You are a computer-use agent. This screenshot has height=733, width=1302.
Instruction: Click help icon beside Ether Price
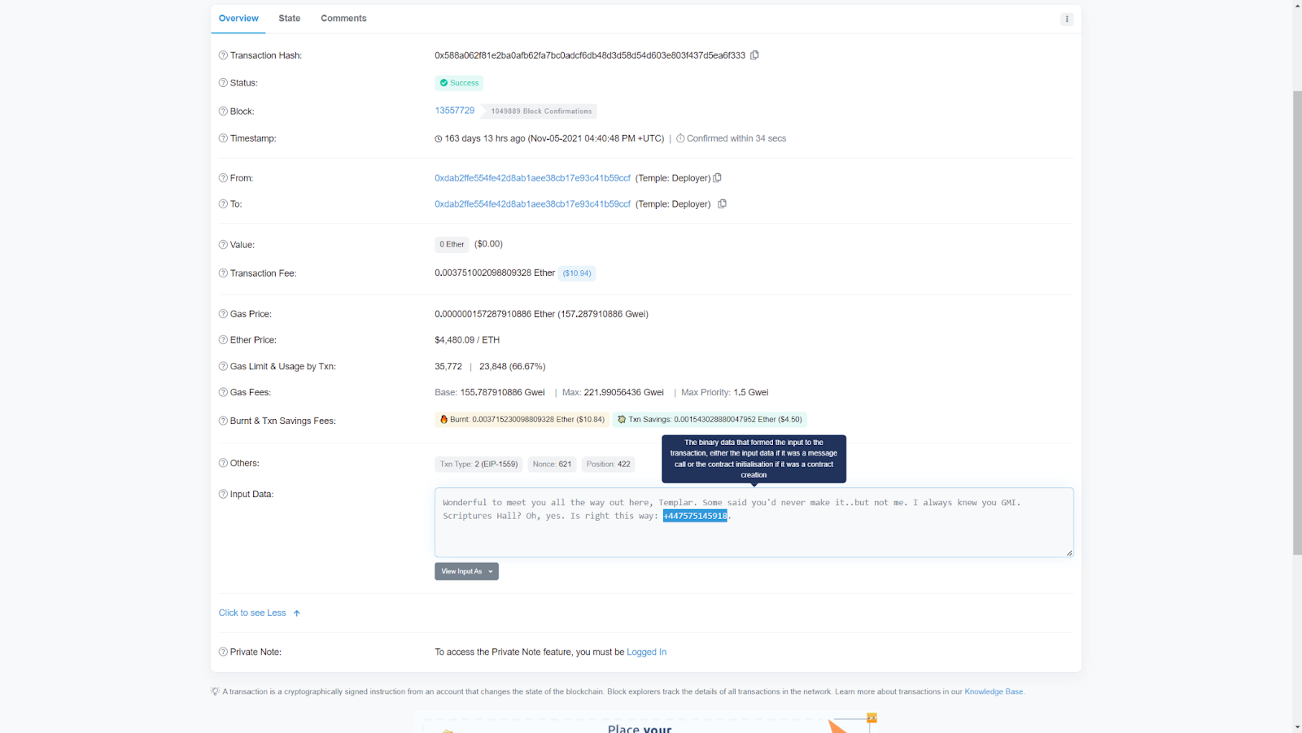(x=223, y=340)
